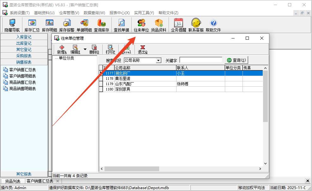Click the 隐藏导航 icon
Screen dimensions: 312x191
tap(12, 25)
